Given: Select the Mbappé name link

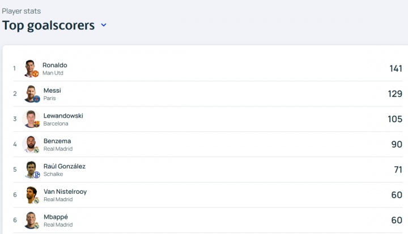Looking at the screenshot, I should coord(56,216).
